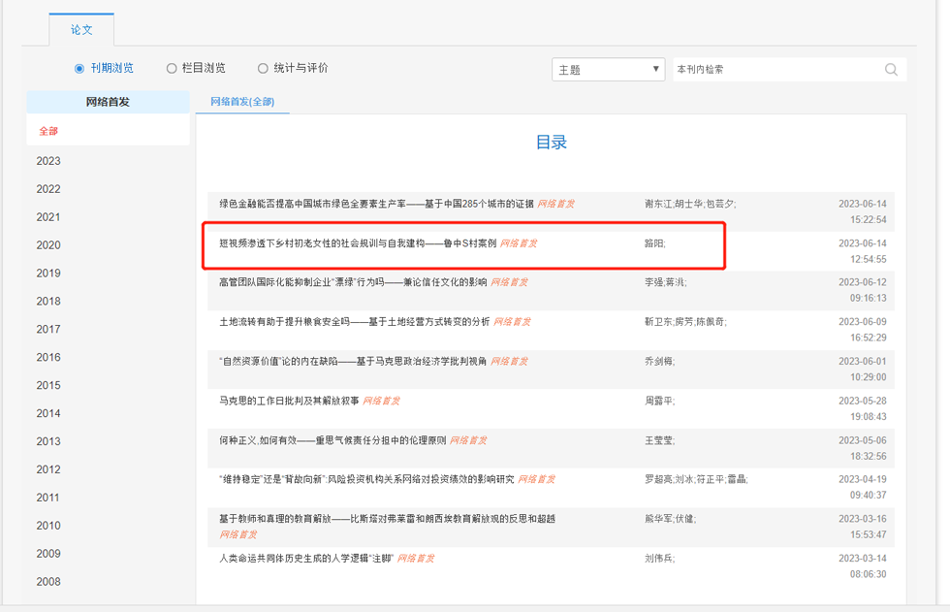Click author 路阳 of highlighted article
The image size is (950, 612).
[x=655, y=243]
